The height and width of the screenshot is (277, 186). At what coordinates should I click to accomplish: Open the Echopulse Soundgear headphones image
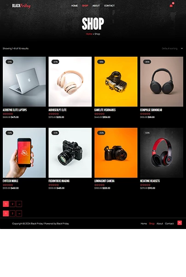coord(162,82)
